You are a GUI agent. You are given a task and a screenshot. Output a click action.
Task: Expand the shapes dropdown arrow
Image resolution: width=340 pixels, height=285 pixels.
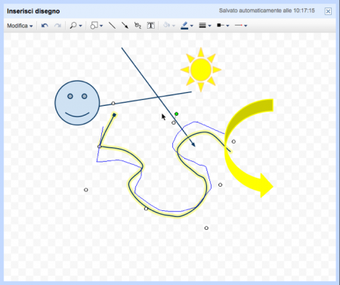pos(101,26)
